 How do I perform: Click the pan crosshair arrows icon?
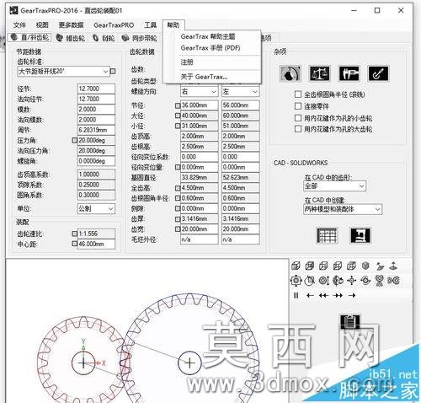[352, 281]
